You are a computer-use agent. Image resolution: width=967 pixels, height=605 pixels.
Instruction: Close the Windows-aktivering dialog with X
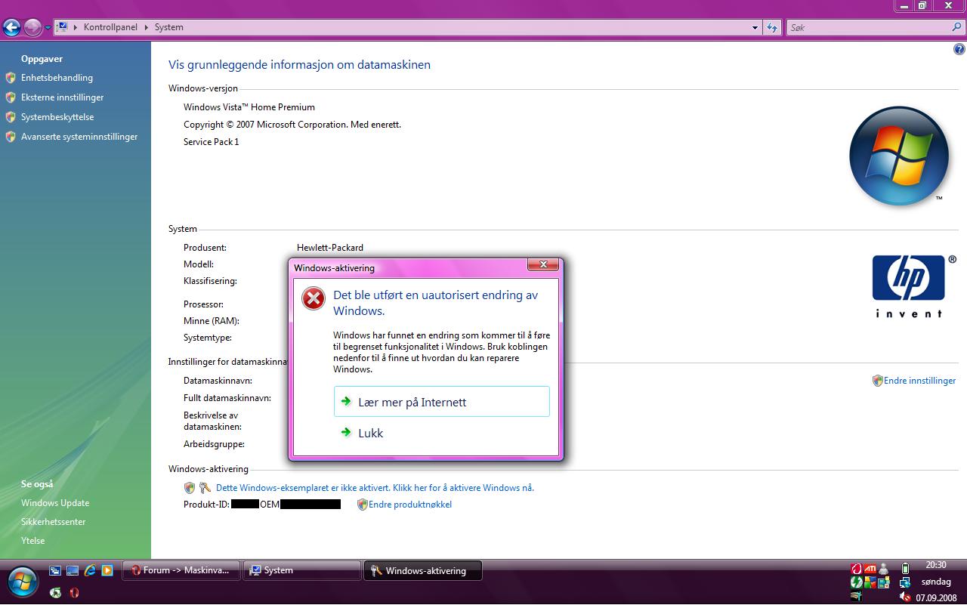coord(543,264)
